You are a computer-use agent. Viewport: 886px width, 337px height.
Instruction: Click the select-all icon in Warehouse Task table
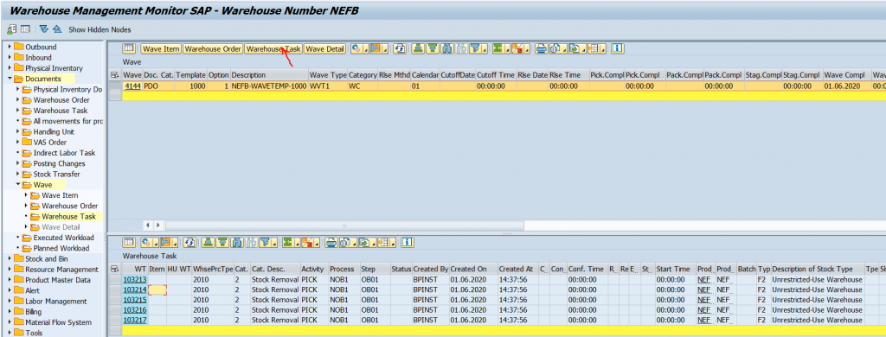(x=115, y=269)
